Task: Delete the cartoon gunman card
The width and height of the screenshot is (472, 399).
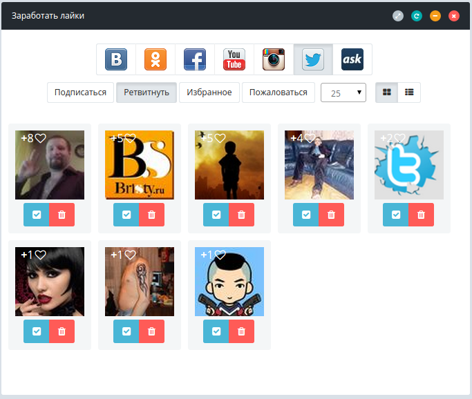Action: tap(241, 331)
